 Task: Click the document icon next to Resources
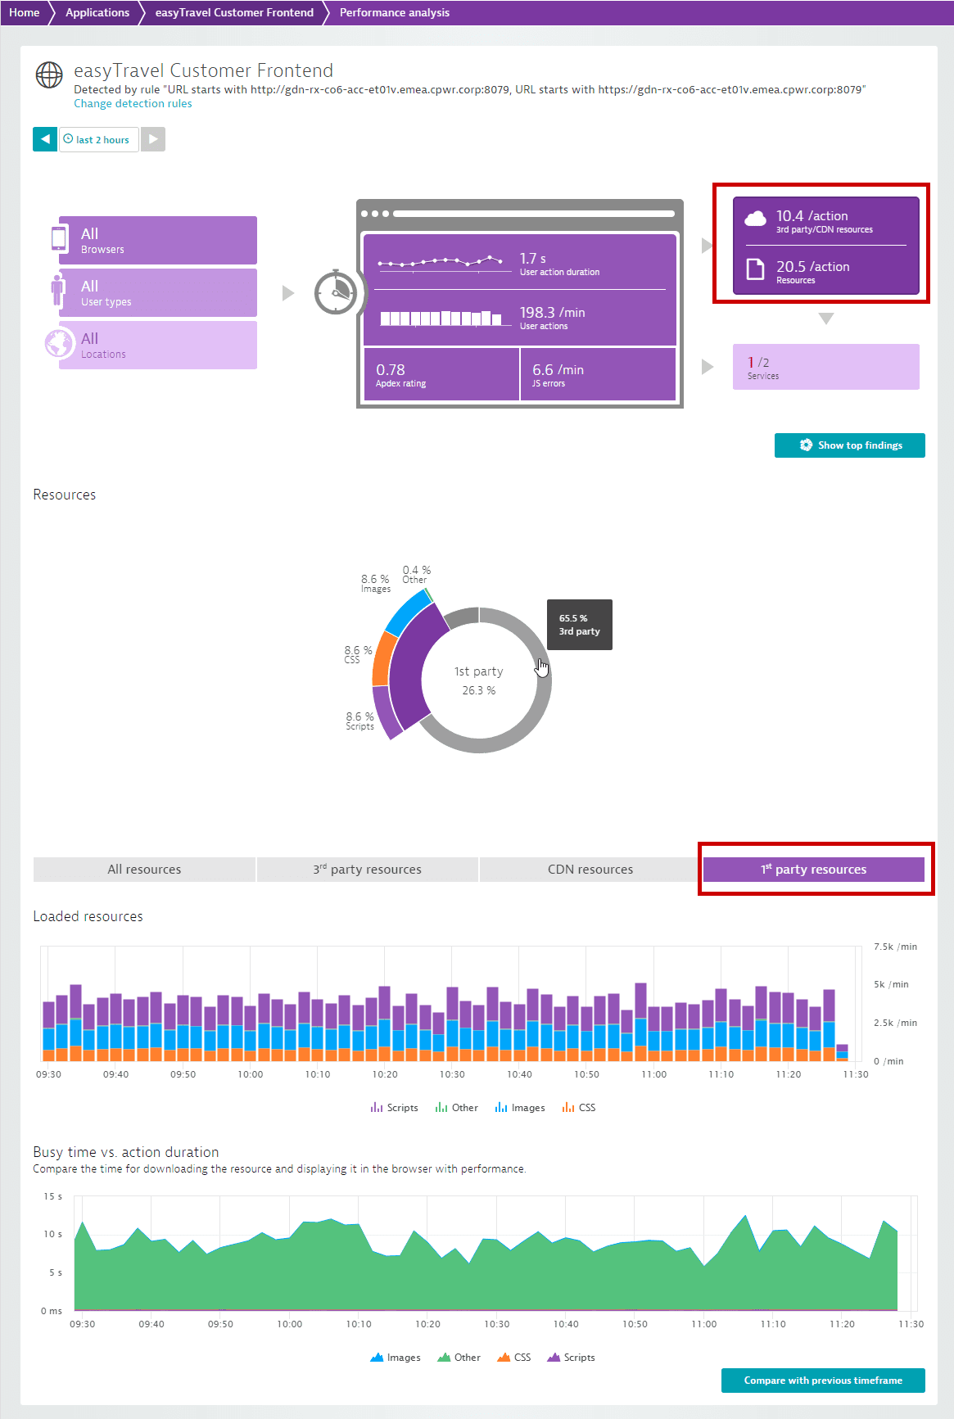(755, 269)
